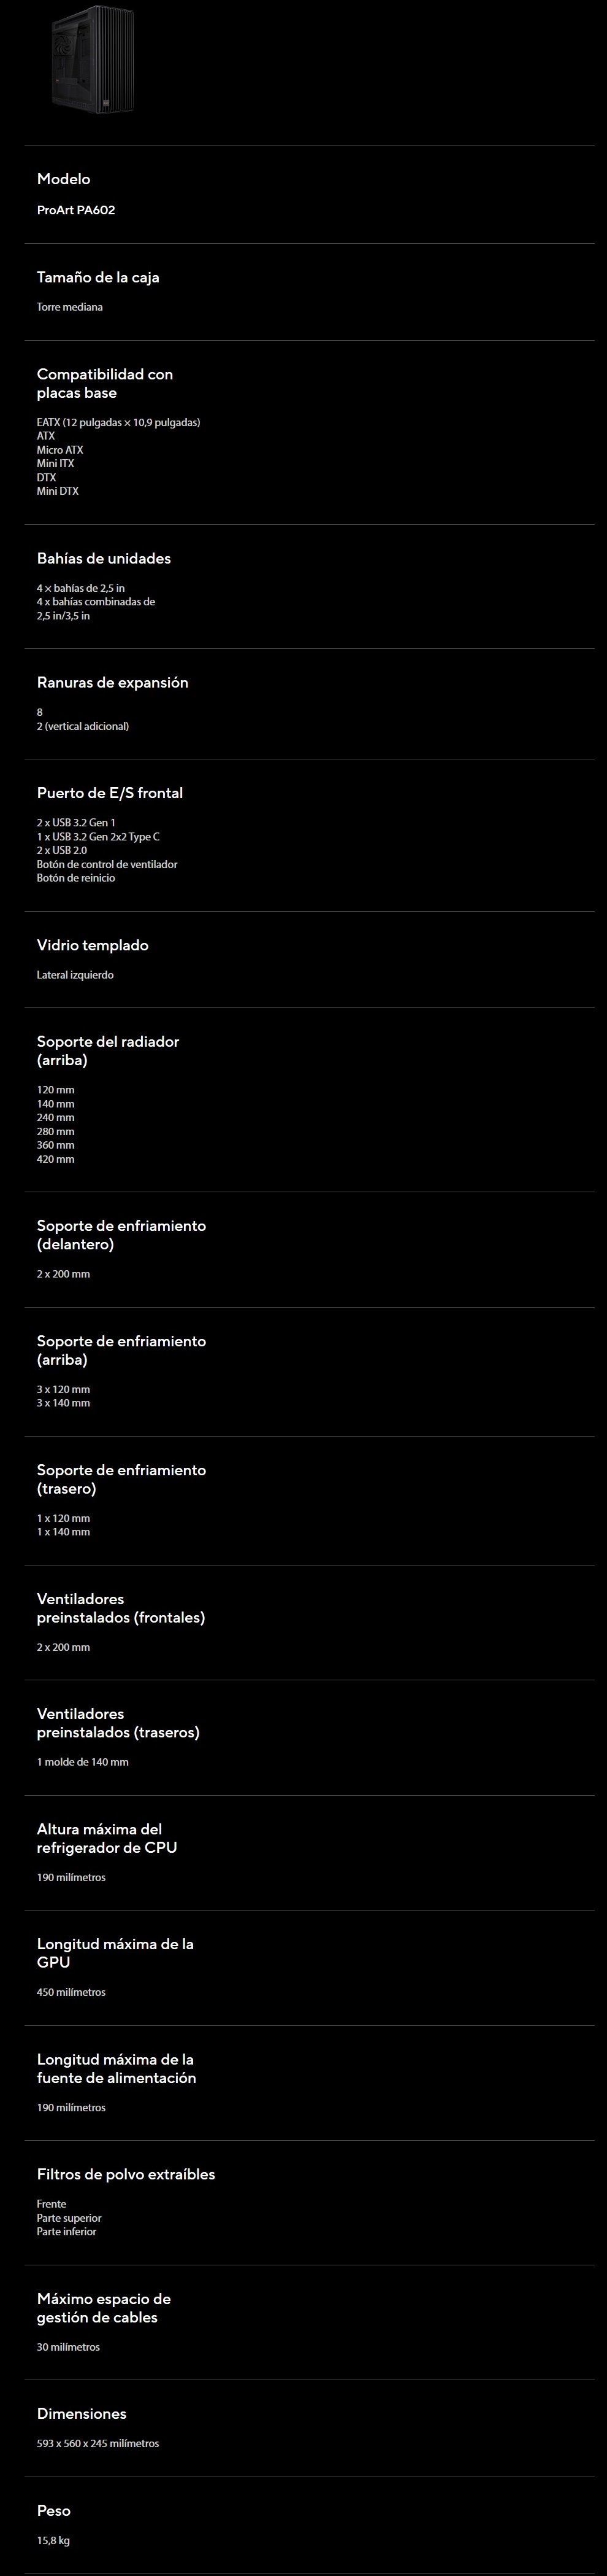Screen dimensions: 607x2576
Task: Select Altura máxima del refrigerador de CPU
Action: point(107,1838)
